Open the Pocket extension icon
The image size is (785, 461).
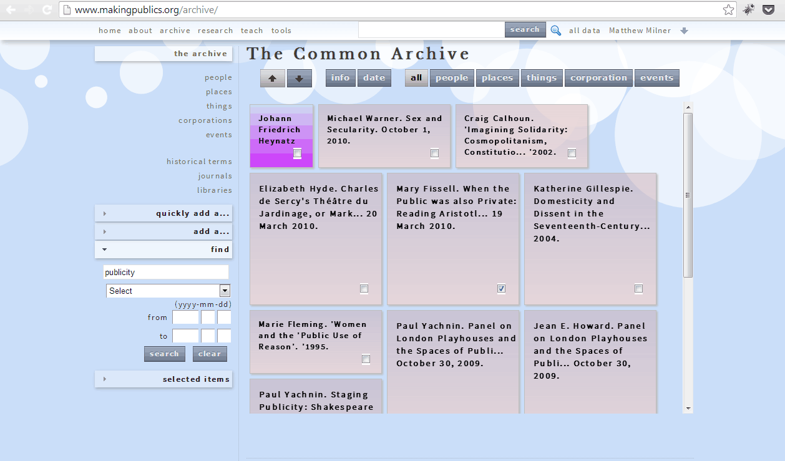769,9
